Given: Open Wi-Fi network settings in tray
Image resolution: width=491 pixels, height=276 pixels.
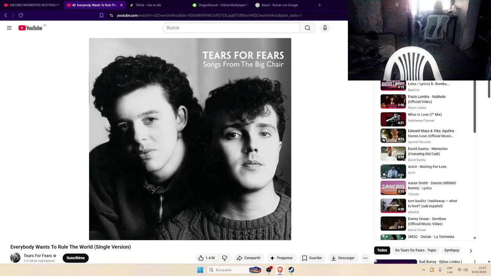Looking at the screenshot, I should 460,270.
